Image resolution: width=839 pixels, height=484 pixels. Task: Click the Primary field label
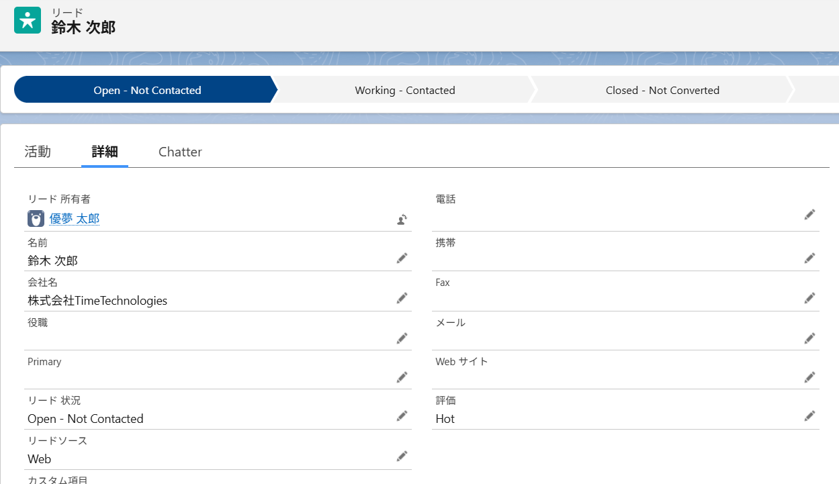[44, 361]
